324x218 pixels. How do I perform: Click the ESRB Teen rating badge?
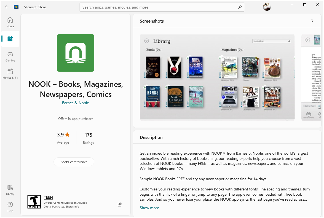click(x=34, y=202)
